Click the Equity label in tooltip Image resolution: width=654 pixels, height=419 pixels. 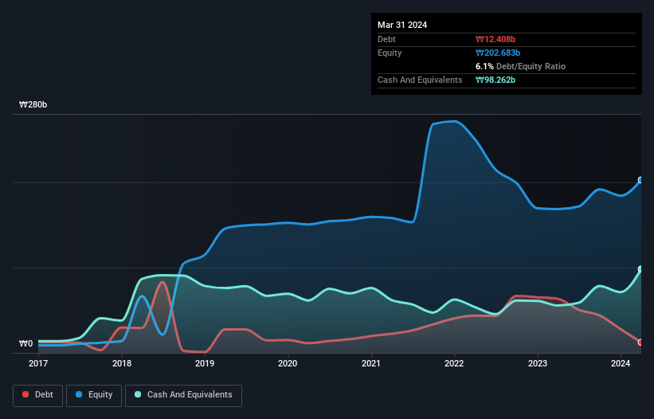[390, 53]
